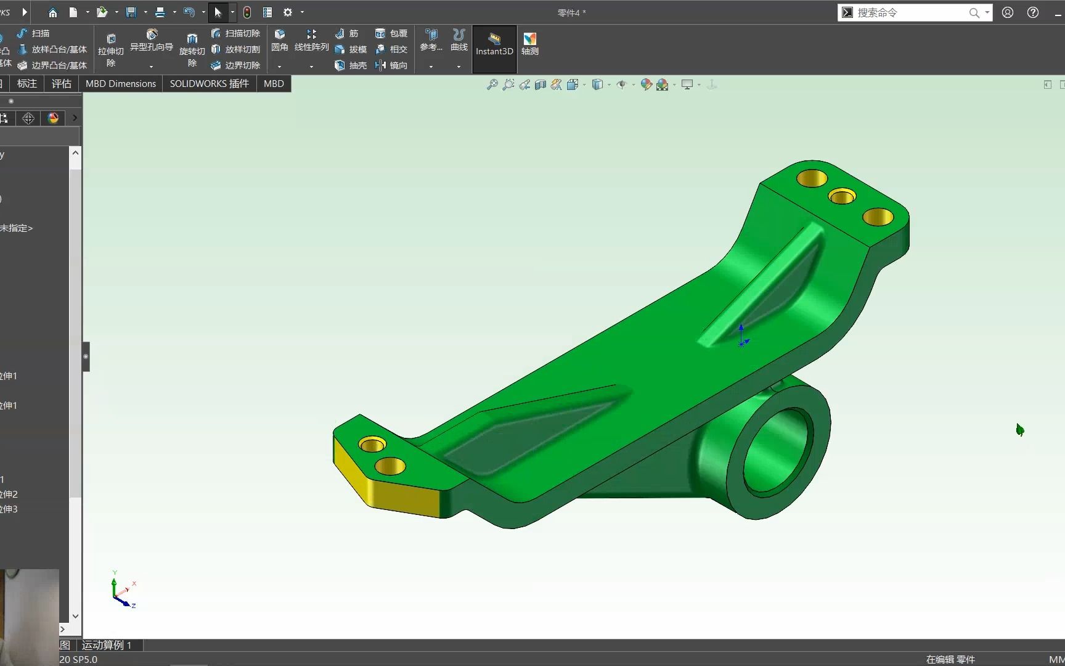Click the Edit Appearance color ball icon
Image resolution: width=1065 pixels, height=666 pixels.
(646, 84)
